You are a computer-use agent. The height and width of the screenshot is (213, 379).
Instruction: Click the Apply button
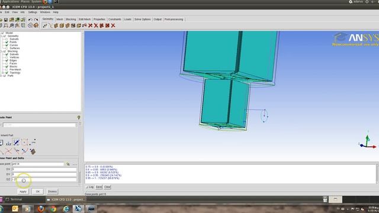click(x=23, y=192)
